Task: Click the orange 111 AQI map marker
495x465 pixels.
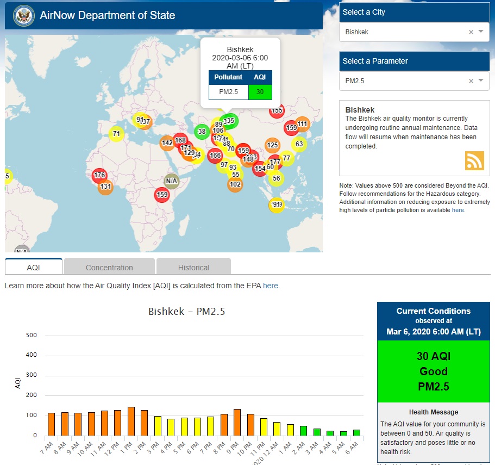Action: pos(303,124)
